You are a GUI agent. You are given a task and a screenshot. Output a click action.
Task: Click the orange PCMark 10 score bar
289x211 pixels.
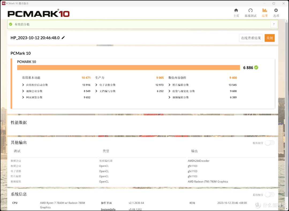pyautogui.click(x=128, y=68)
